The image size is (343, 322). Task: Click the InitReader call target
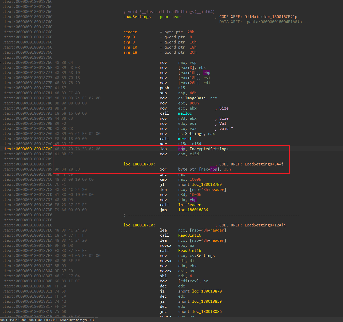pos(189,205)
